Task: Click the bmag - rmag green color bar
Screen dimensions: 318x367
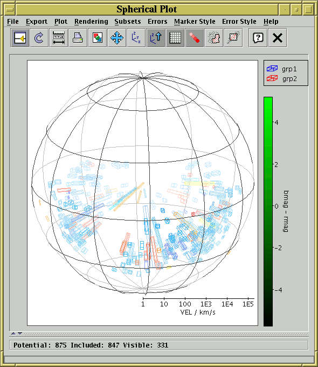Action: tap(268, 211)
